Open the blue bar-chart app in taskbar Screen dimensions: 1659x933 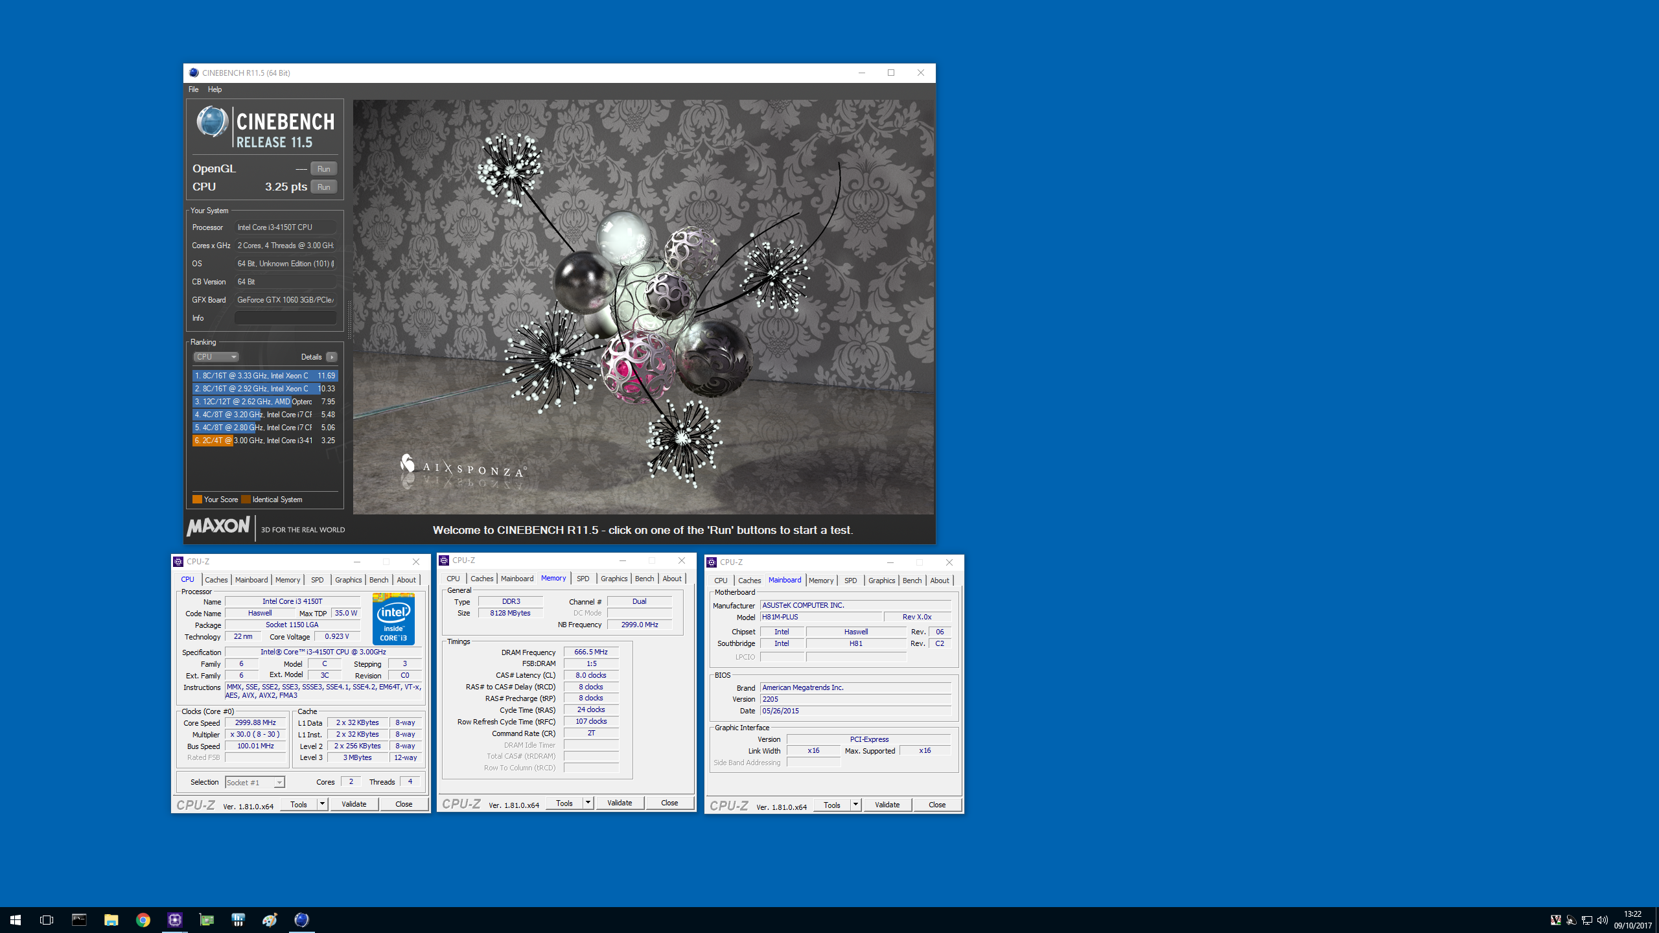[x=238, y=919]
